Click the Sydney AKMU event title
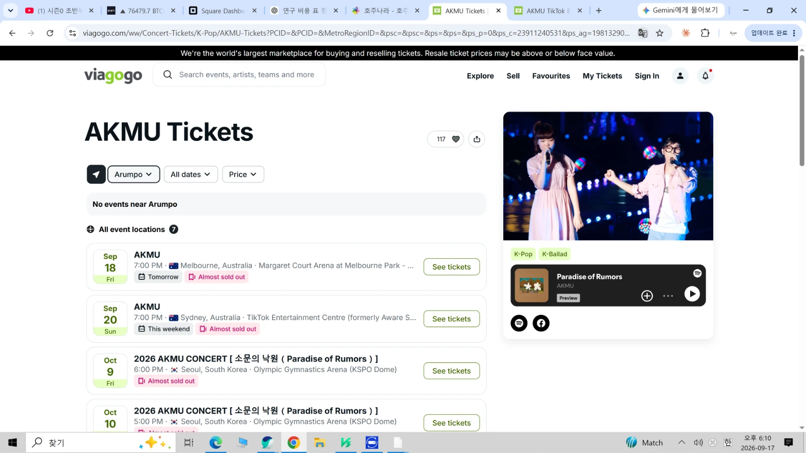Viewport: 806px width, 453px height. (x=147, y=307)
